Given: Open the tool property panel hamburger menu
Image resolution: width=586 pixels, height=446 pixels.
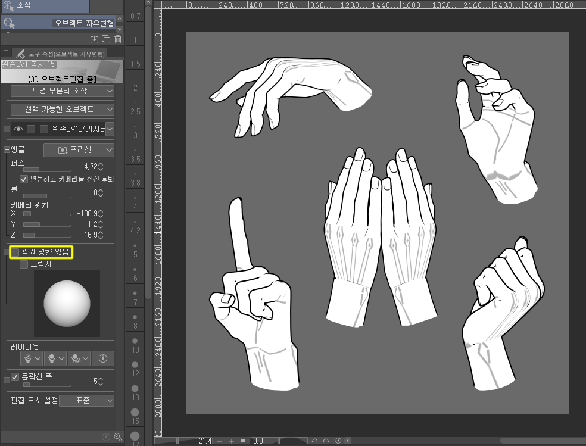Looking at the screenshot, I should pyautogui.click(x=7, y=52).
